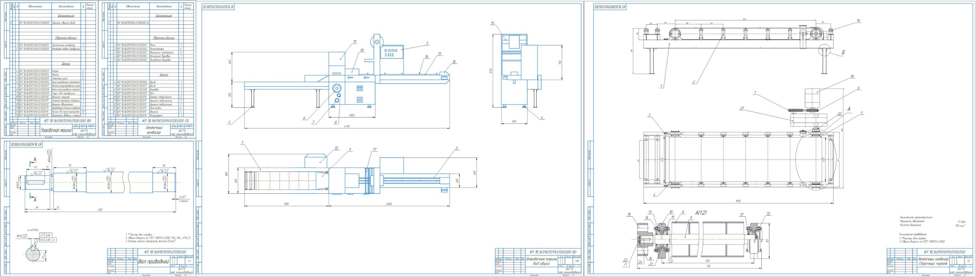Click the "Роликоопора" row name
Image resolution: width=976 pixels, height=277 pixels.
[x=157, y=49]
